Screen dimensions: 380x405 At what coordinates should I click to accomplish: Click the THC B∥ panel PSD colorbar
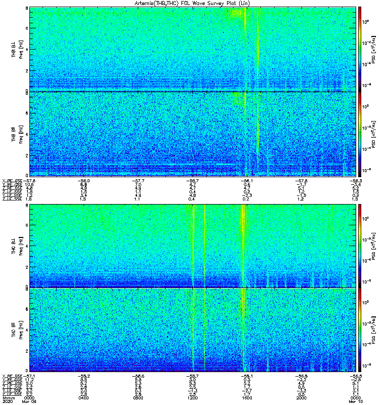tap(360, 330)
